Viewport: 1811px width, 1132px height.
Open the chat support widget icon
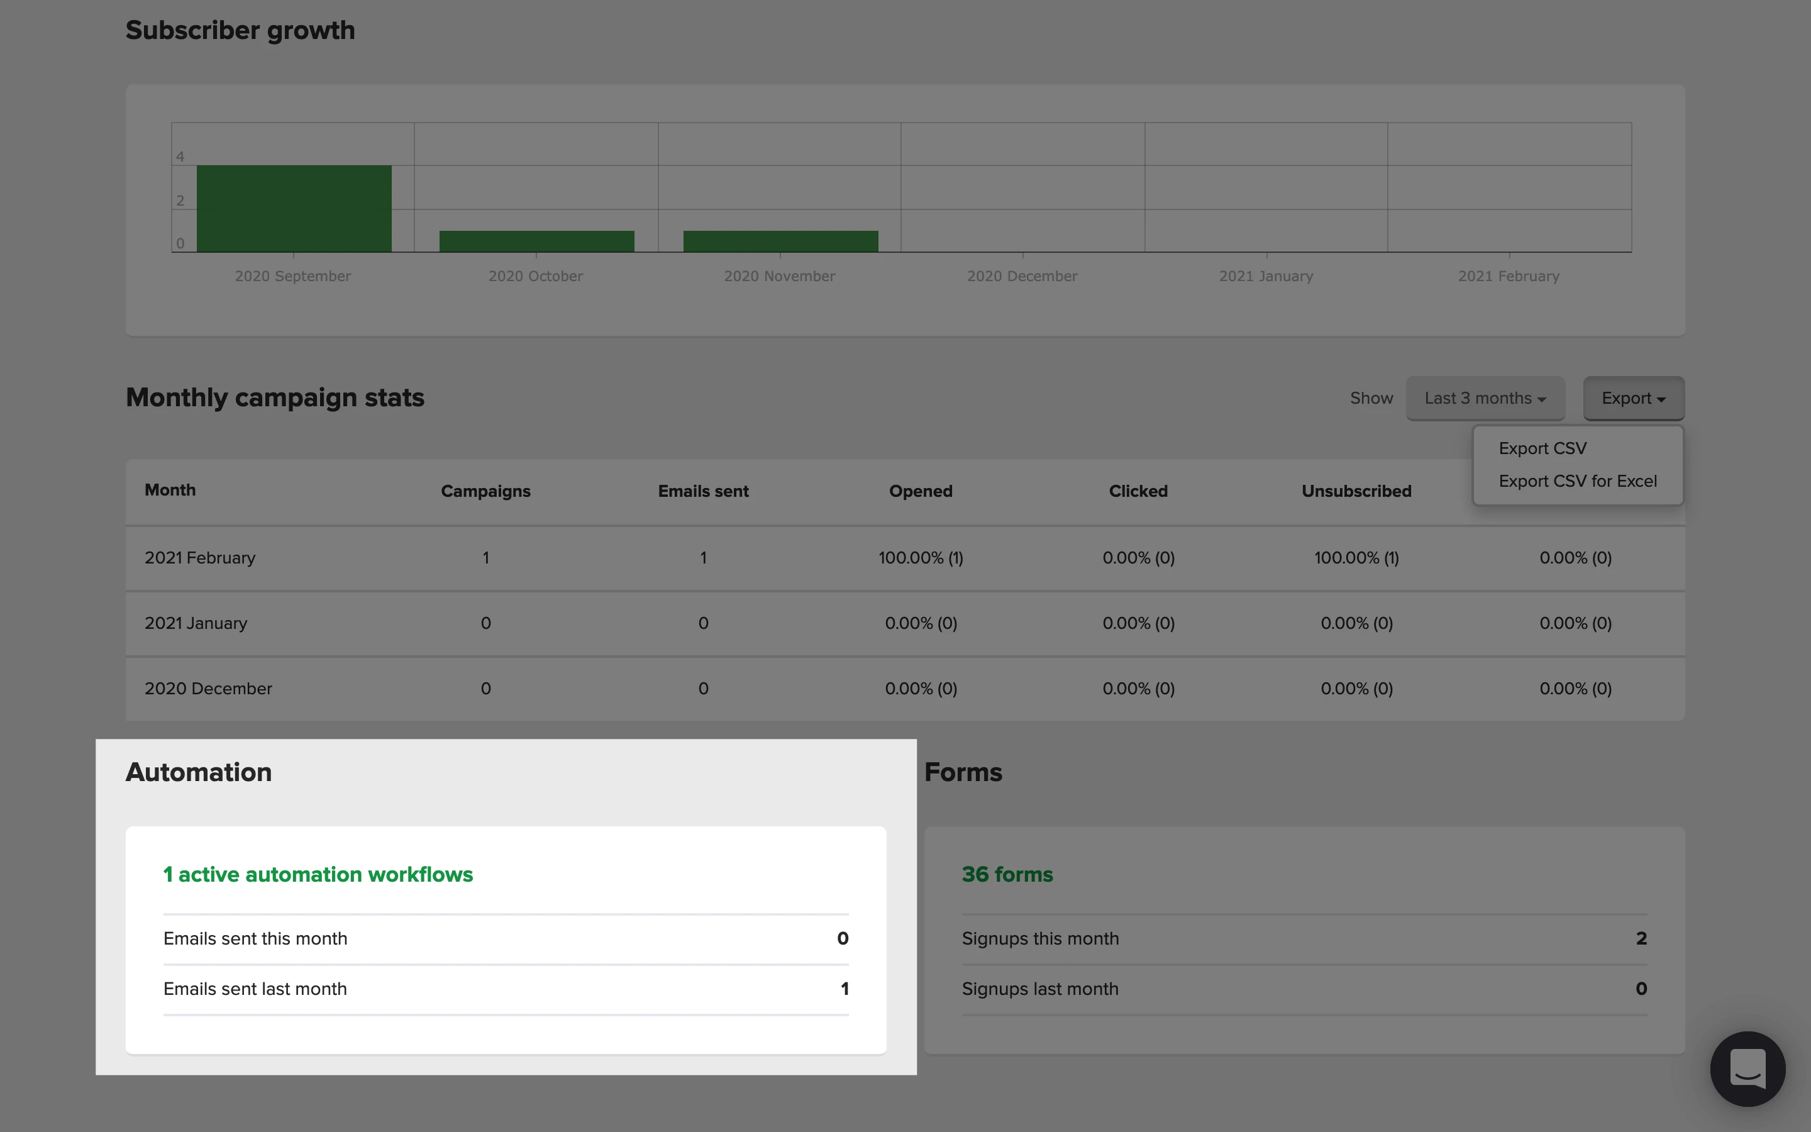1747,1068
